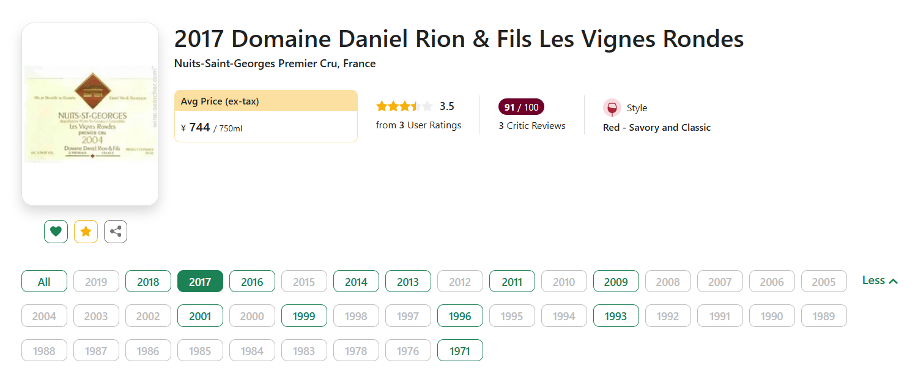Select vintage 2009
Screen dimensions: 918x374
pos(616,282)
